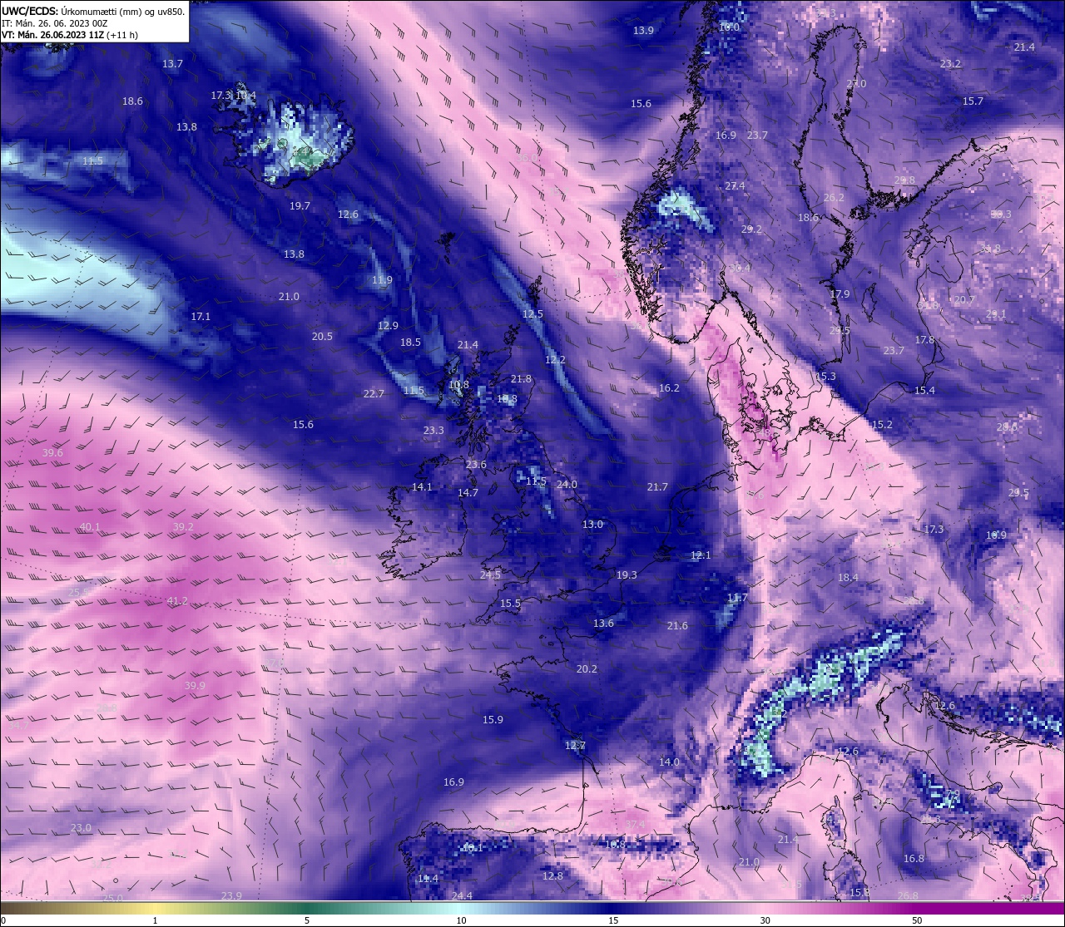The image size is (1065, 927).
Task: Select the 27.4 value label
Action: coord(735,186)
